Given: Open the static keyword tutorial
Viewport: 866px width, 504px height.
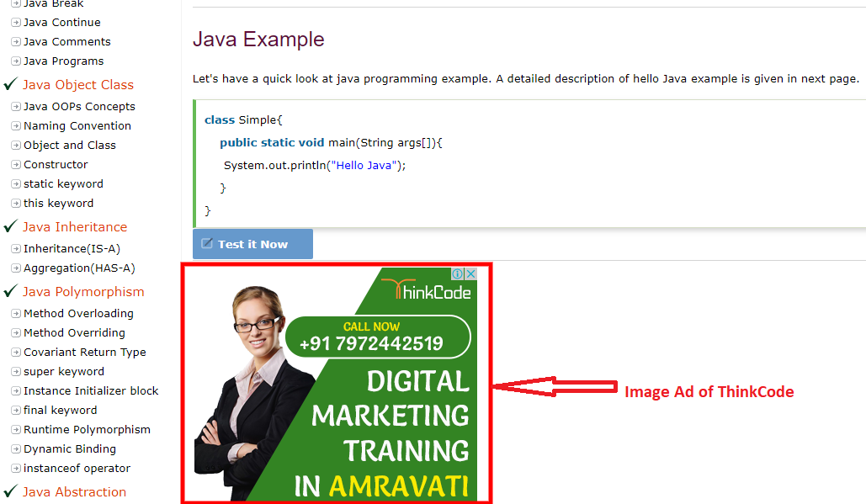Looking at the screenshot, I should click(63, 183).
